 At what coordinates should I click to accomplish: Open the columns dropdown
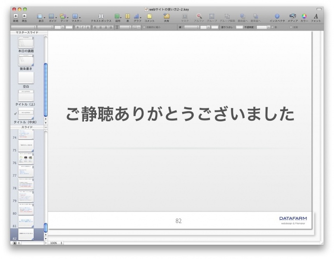(136, 27)
